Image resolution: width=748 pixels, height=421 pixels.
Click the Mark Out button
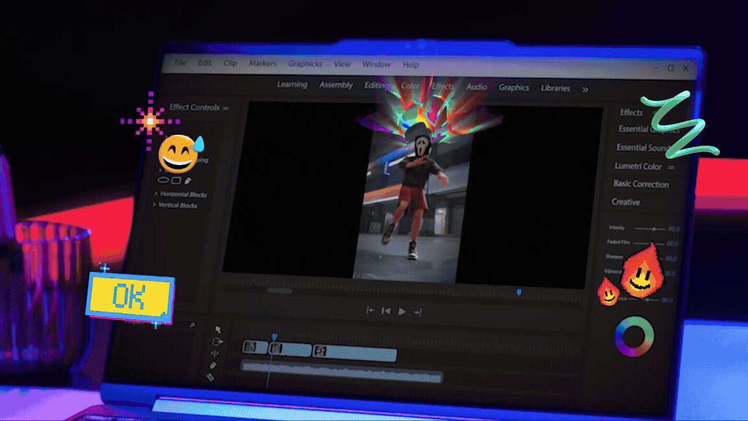[417, 312]
